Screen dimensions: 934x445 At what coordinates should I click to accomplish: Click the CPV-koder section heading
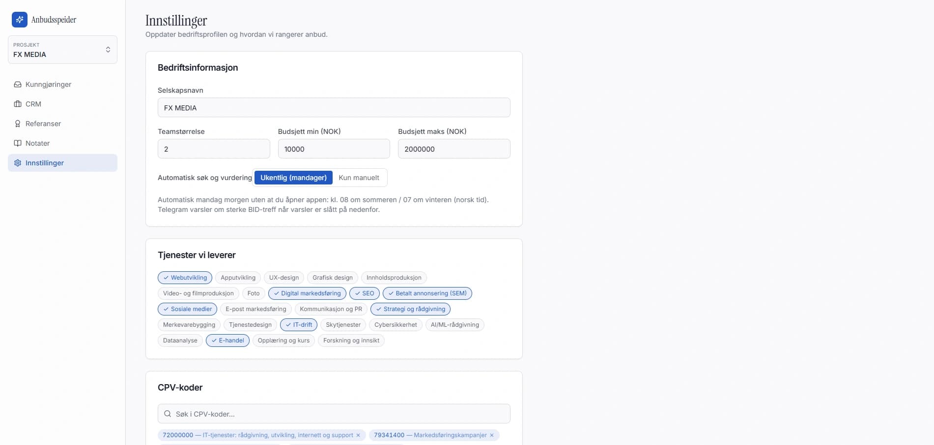pos(180,388)
